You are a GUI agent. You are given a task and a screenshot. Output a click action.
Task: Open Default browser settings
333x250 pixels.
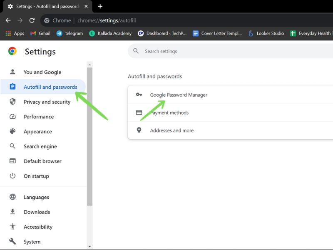coord(44,161)
